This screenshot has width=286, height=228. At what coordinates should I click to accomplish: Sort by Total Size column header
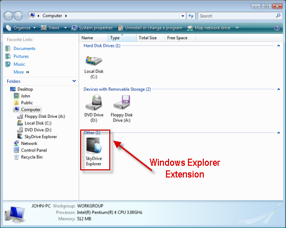click(151, 38)
